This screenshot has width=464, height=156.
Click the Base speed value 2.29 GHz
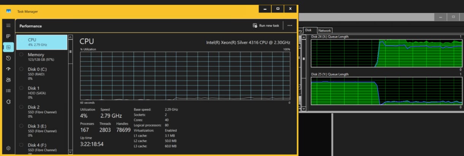click(x=171, y=109)
